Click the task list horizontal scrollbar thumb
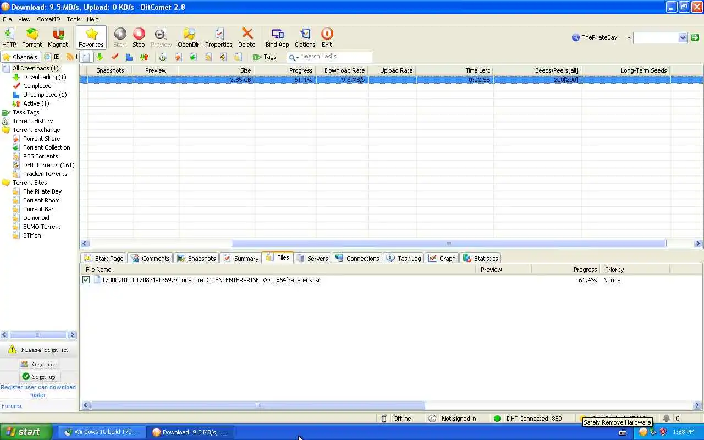Screen dimensions: 704x440 (x=449, y=244)
